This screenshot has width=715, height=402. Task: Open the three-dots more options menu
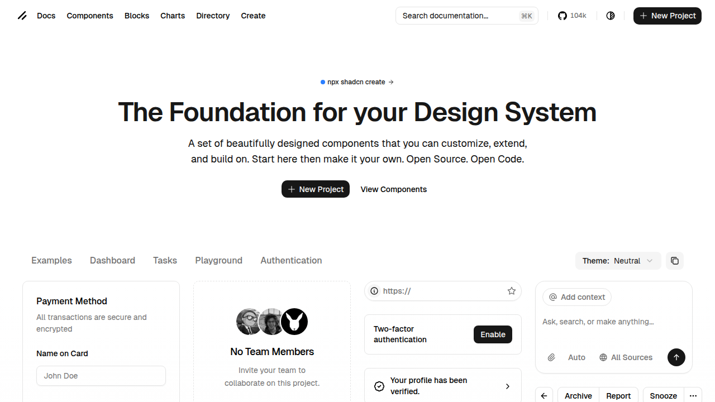coord(693,396)
